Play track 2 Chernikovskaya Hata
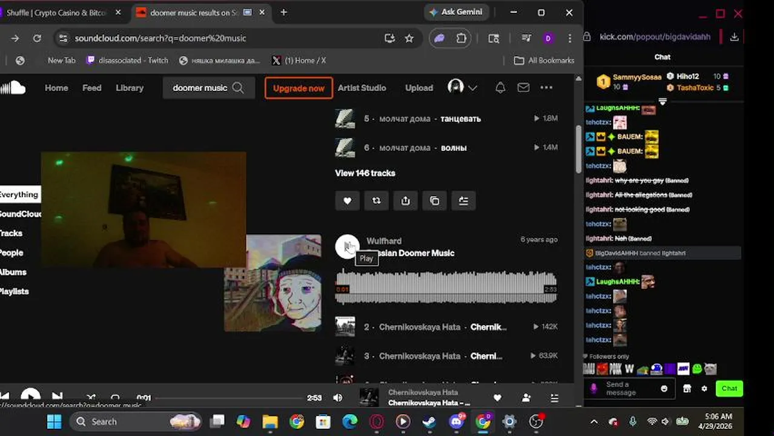 [x=446, y=327]
